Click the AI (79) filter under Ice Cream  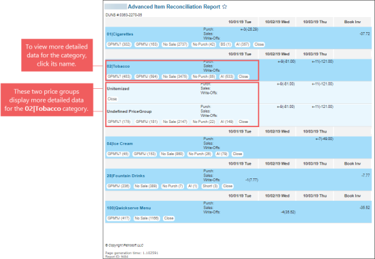[x=222, y=154]
